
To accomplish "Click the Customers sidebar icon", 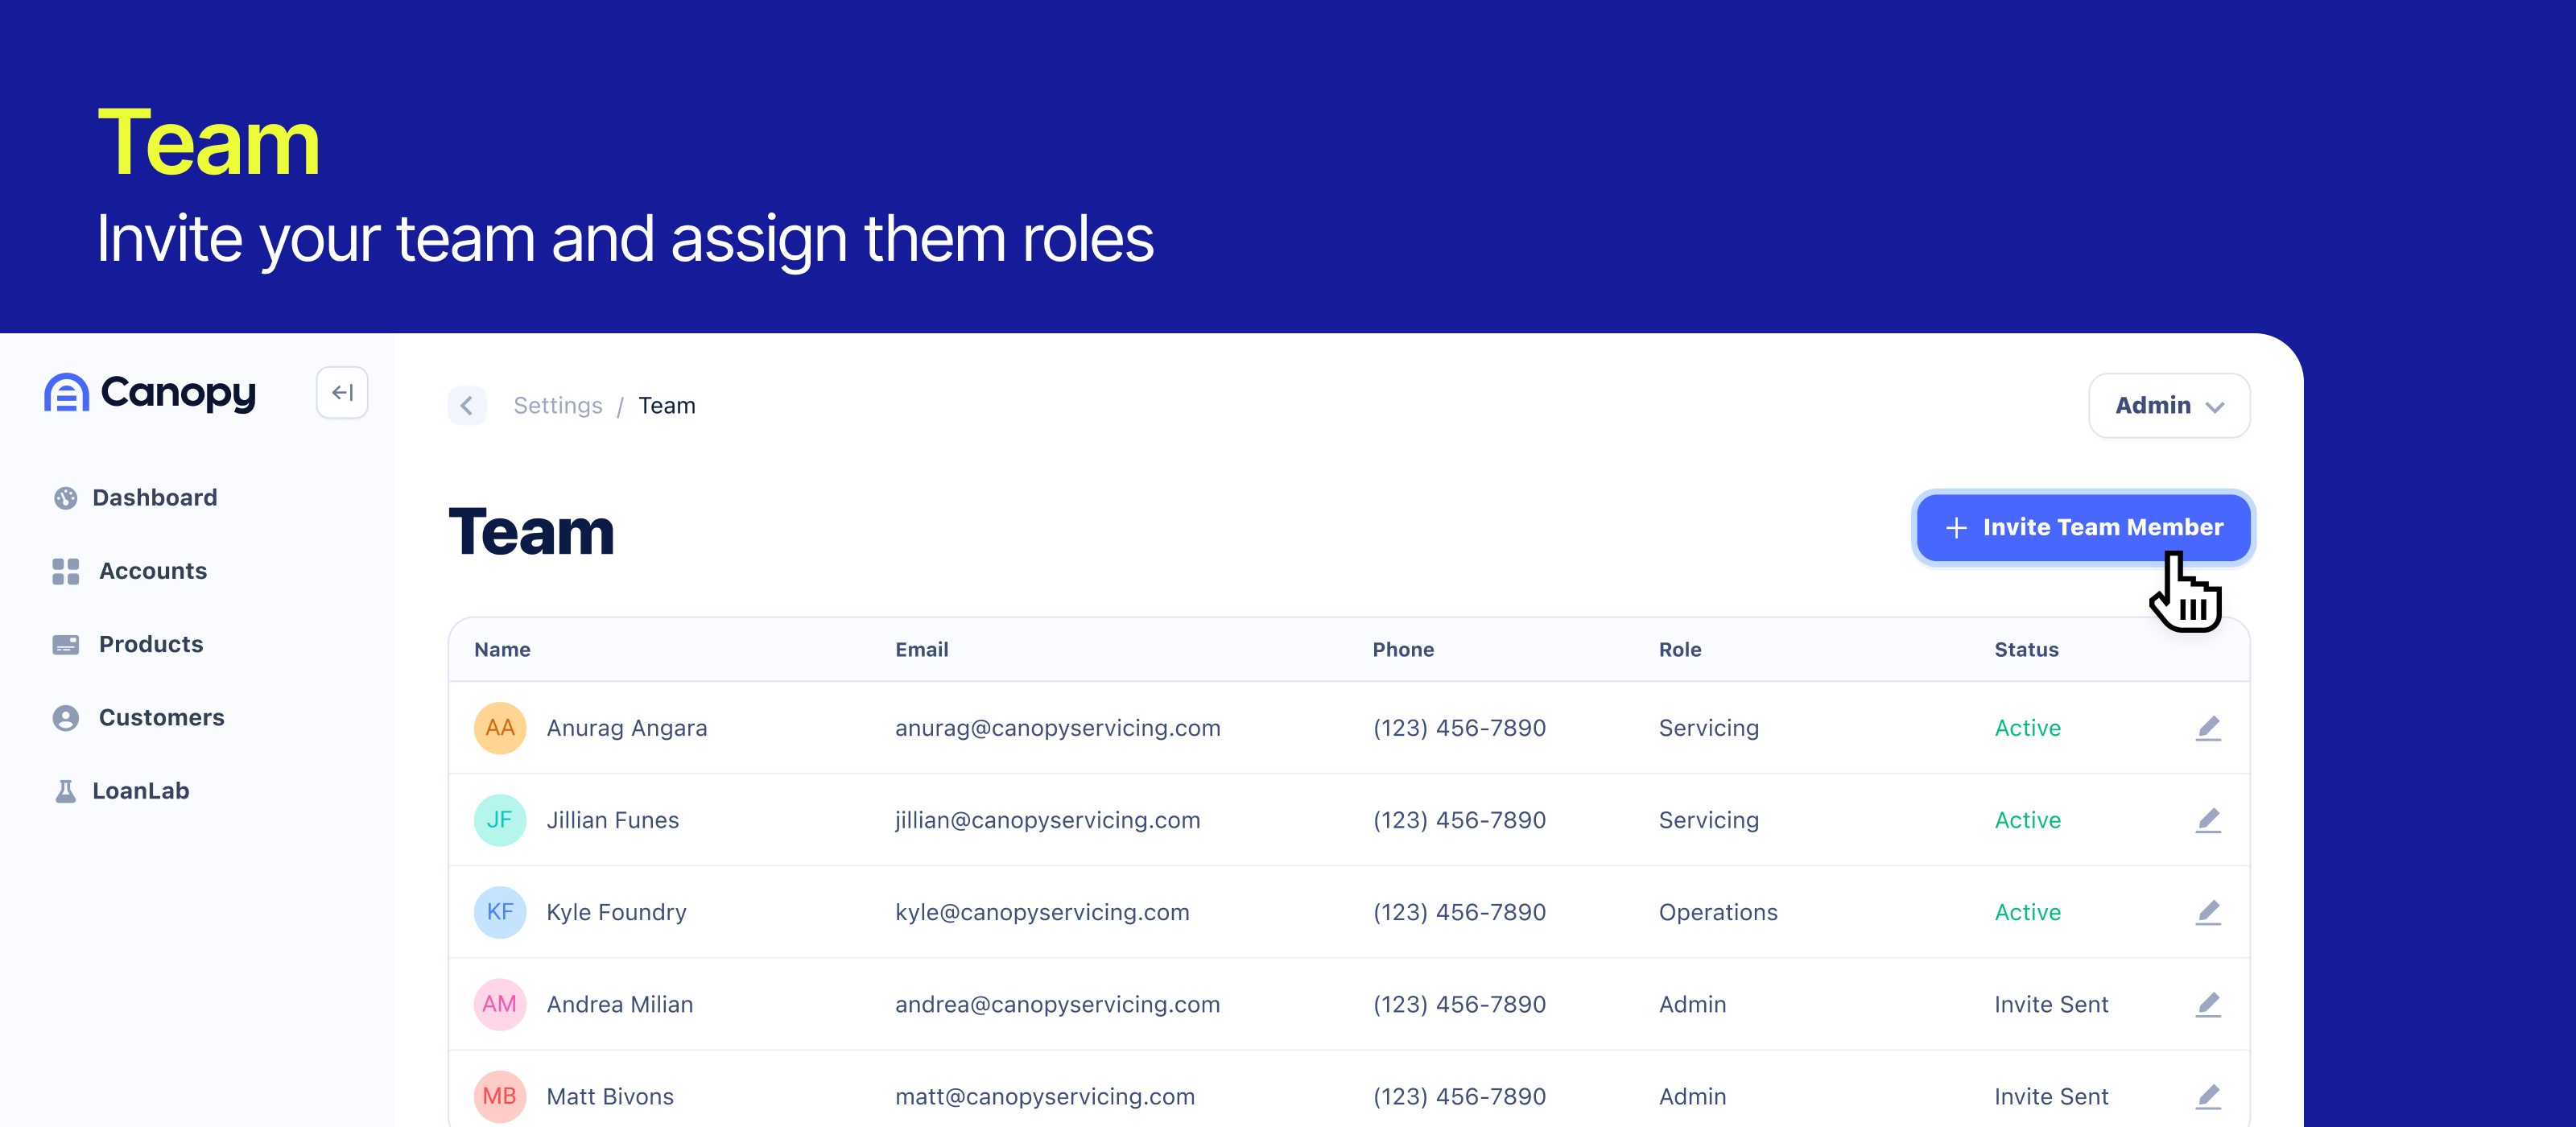I will tap(63, 716).
